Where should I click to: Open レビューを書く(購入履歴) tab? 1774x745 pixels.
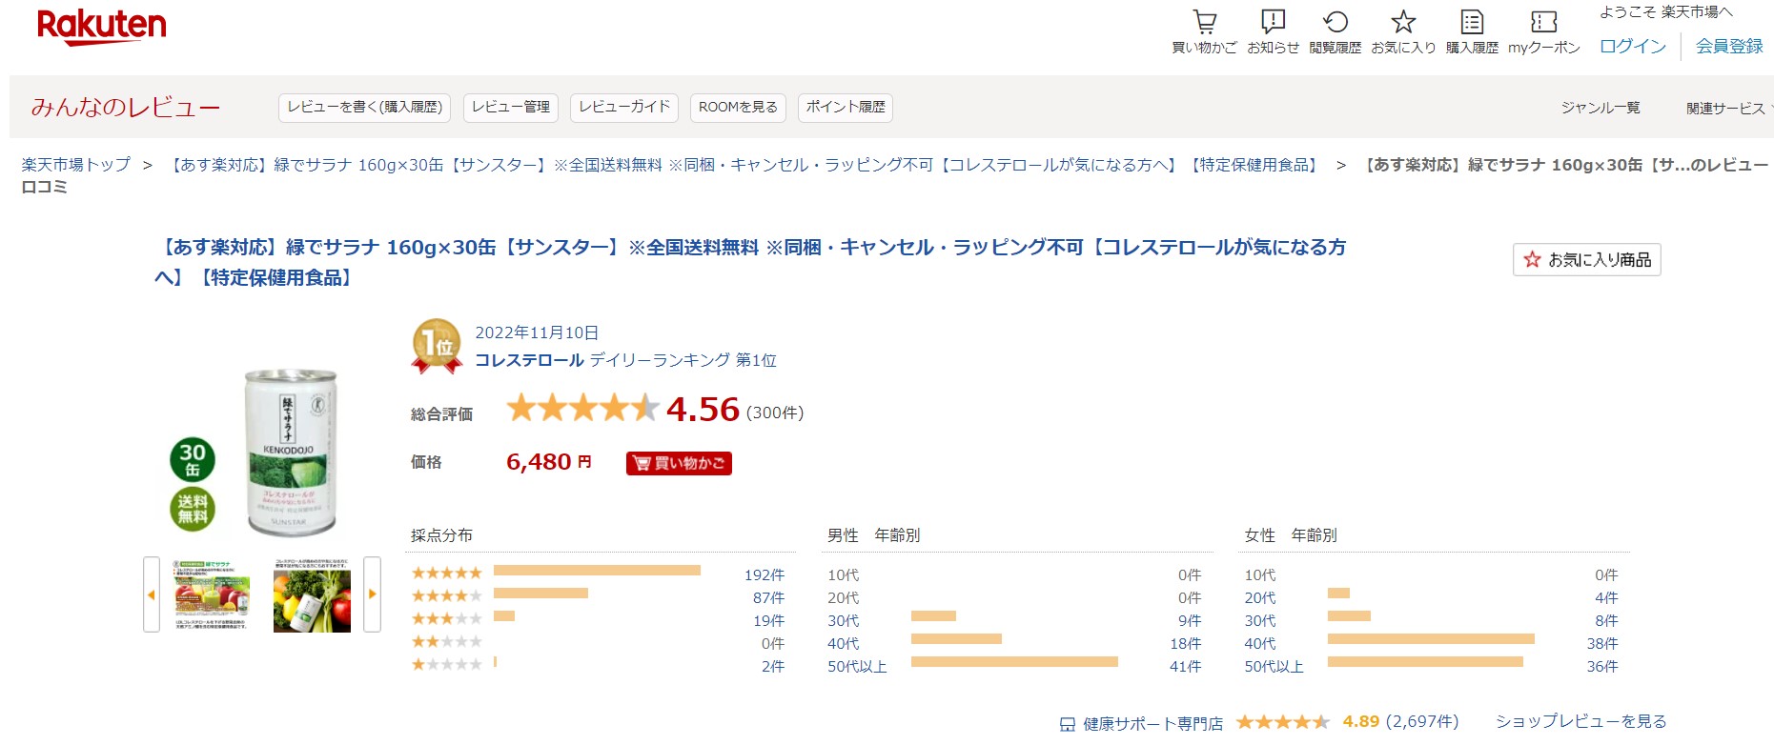coord(364,108)
